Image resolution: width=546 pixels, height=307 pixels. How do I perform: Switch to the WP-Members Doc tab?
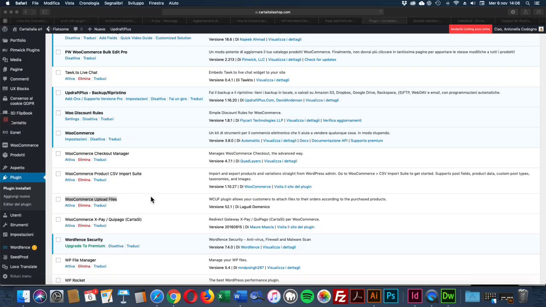pyautogui.click(x=296, y=20)
